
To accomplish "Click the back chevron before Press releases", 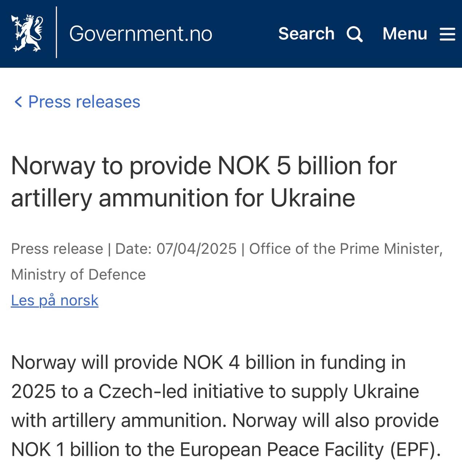I will click(x=18, y=102).
